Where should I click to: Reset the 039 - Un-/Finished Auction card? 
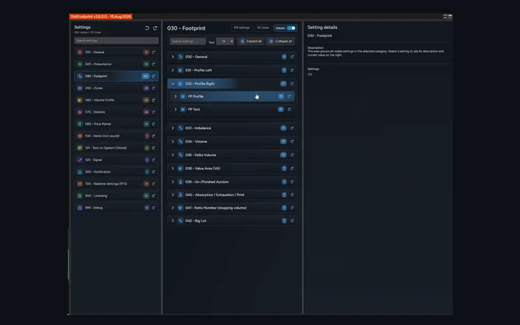(292, 182)
